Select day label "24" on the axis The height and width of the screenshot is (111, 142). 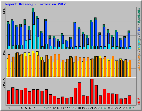pos(104,108)
